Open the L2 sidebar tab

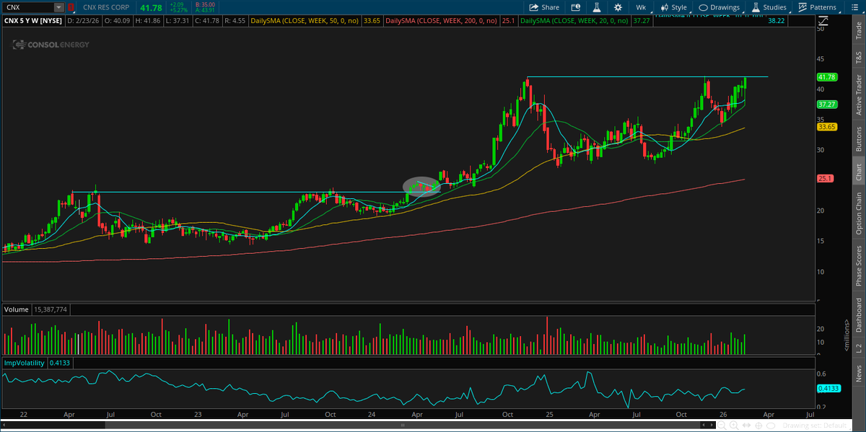[858, 348]
